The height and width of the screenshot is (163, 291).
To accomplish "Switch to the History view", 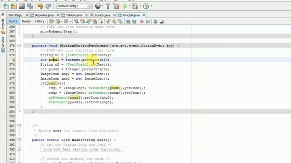I will tap(40, 21).
